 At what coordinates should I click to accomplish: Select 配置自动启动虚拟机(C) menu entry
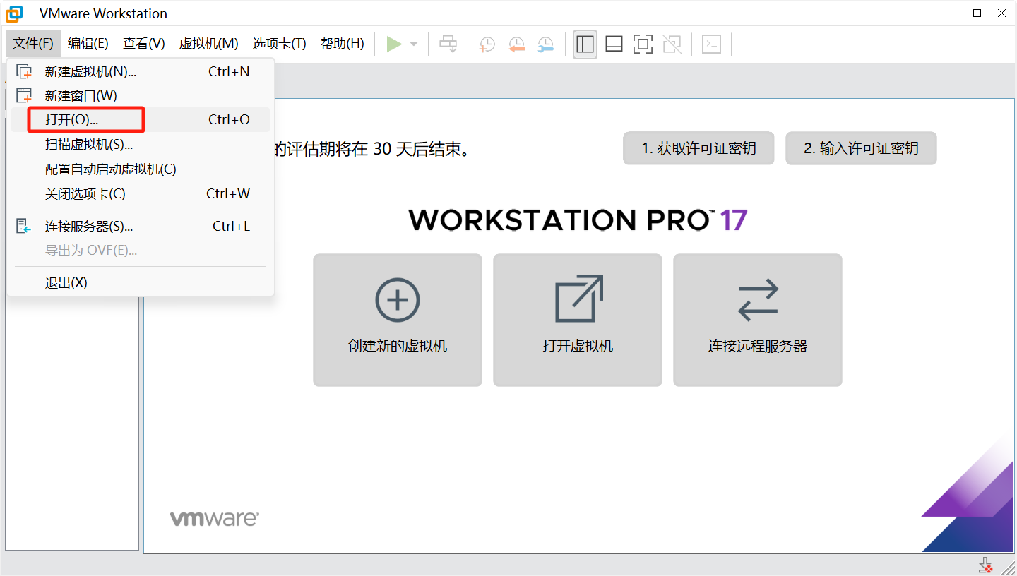tap(141, 169)
